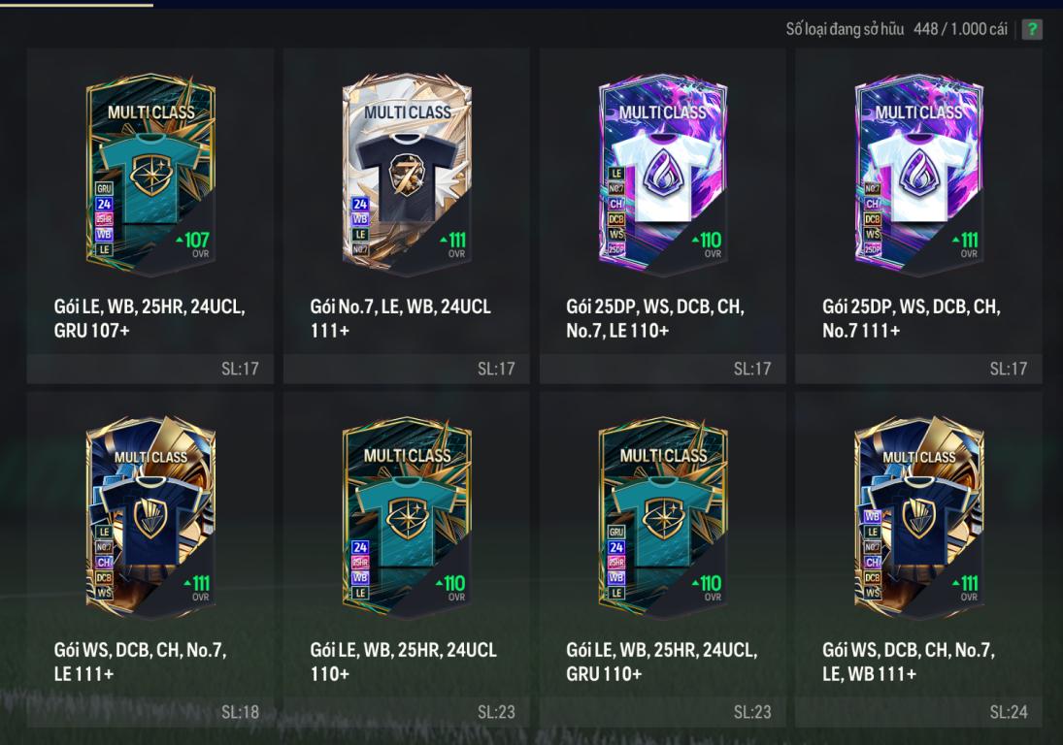Click the 25HR badge on the bottom 110 GRU card
The image size is (1063, 745).
click(616, 562)
